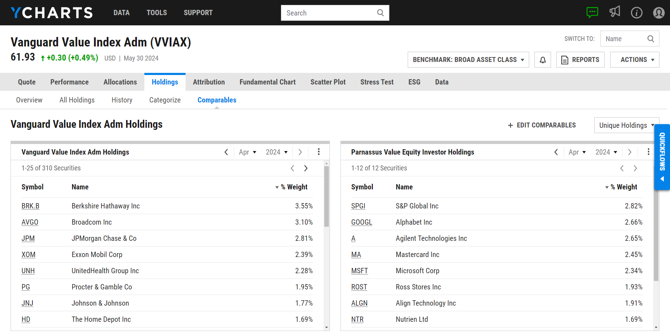Collapse the QUICKFLOWS side panel
The image size is (670, 332).
[x=662, y=179]
